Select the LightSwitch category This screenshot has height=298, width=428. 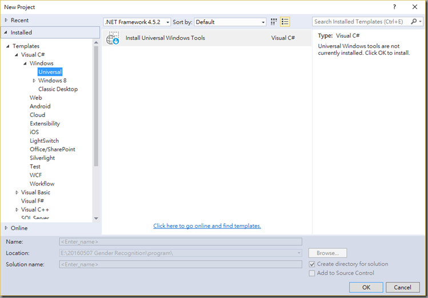pos(44,140)
